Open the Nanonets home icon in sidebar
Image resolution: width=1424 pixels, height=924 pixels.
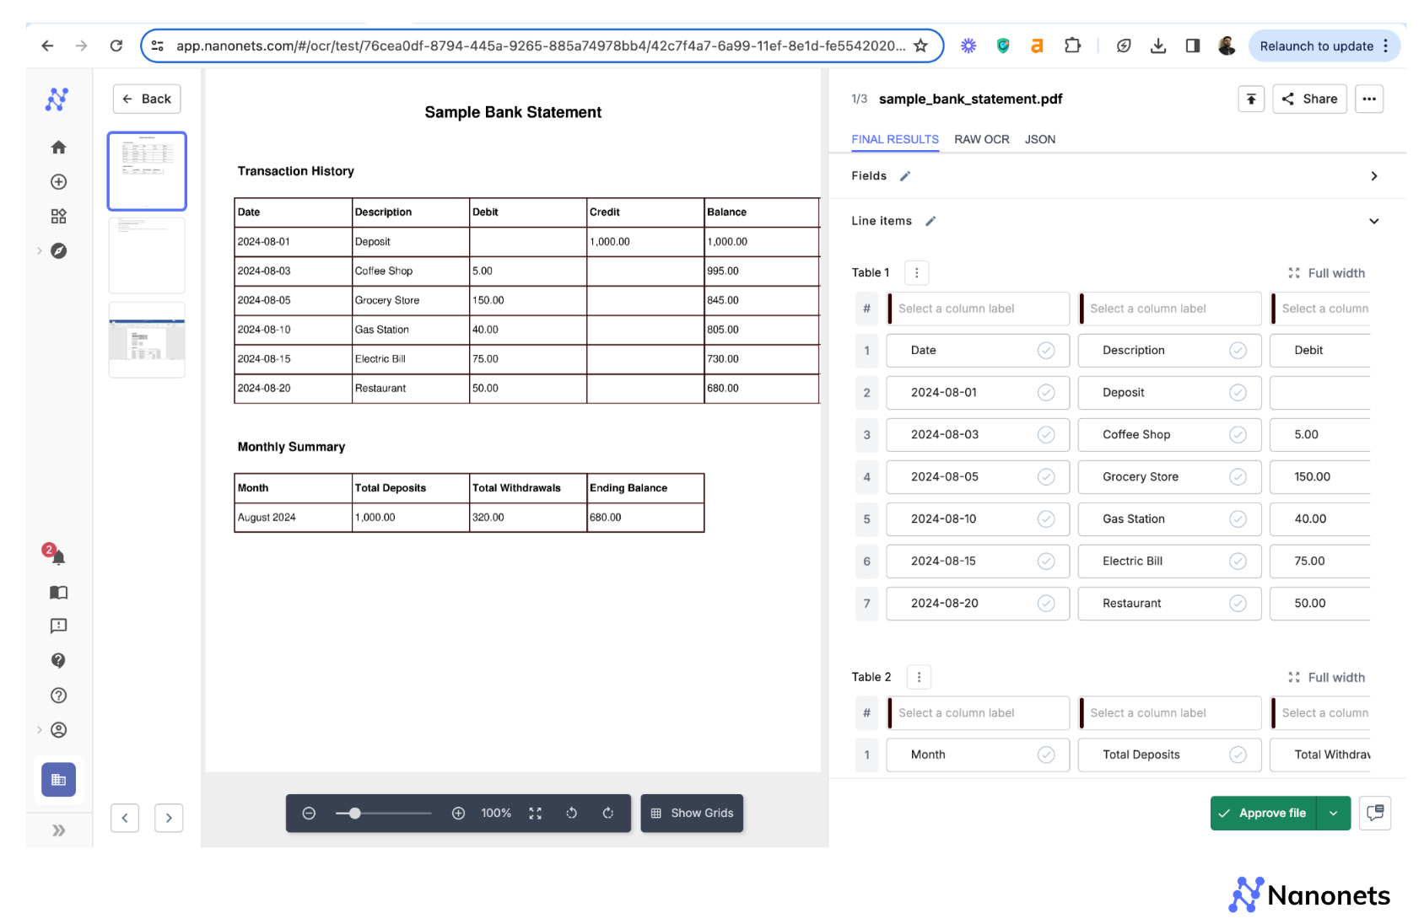[58, 147]
